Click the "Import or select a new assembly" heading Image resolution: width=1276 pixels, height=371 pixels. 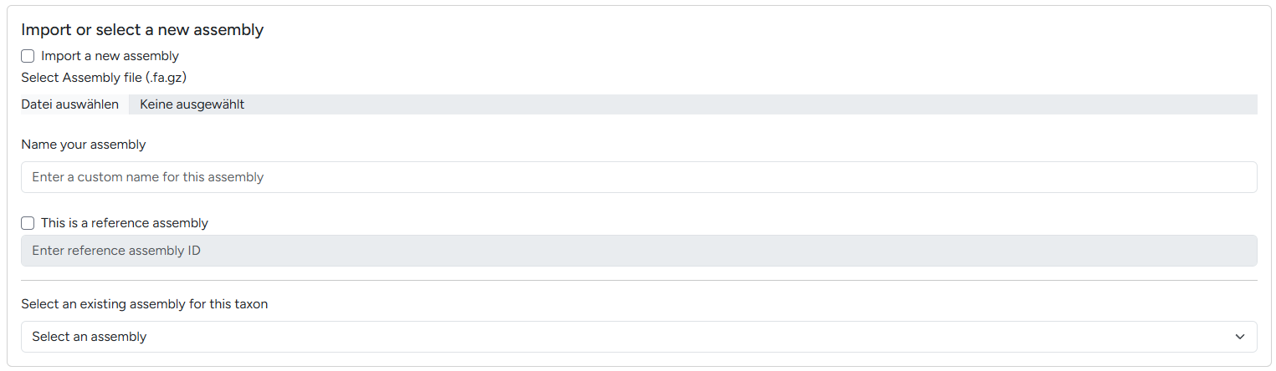[x=142, y=30]
